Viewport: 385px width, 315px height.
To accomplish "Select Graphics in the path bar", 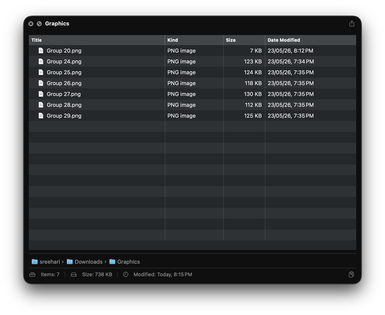I will (x=129, y=262).
